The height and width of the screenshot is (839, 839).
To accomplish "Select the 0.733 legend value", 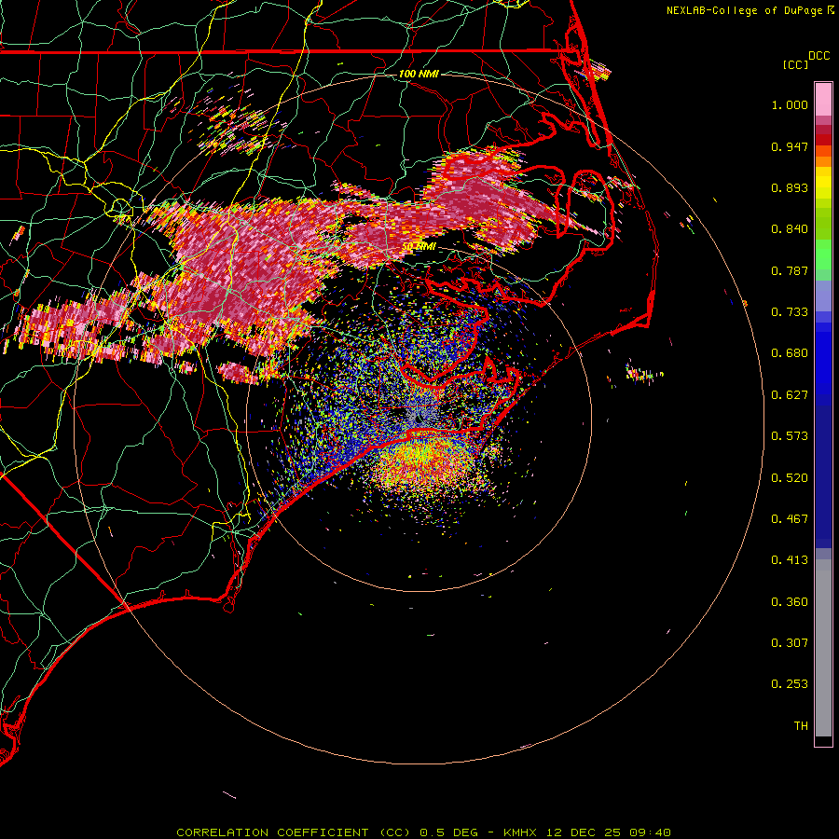I will 790,312.
